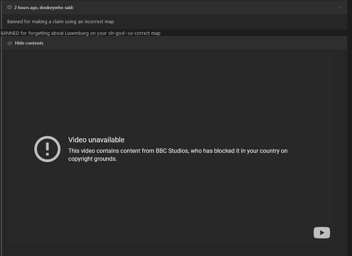Click the "BANNED for forgetting about Luxemburg" reply text
Image resolution: width=352 pixels, height=256 pixels.
[81, 33]
